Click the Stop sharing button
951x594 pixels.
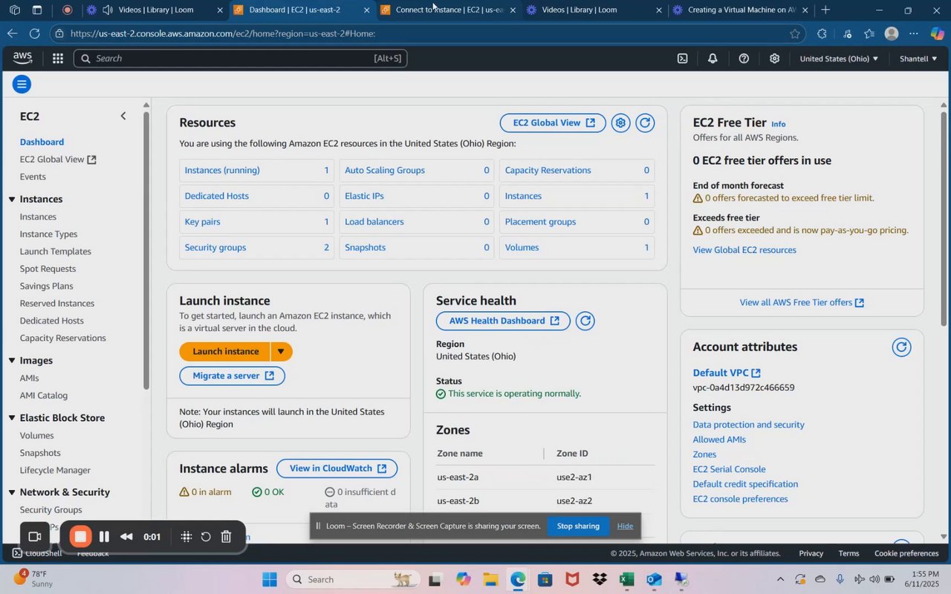pos(578,526)
